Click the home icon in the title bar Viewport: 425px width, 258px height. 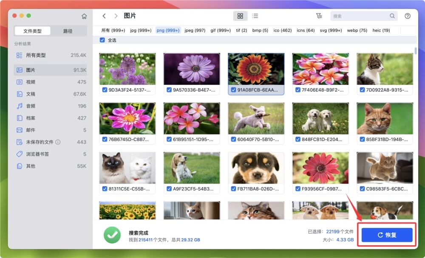[x=84, y=16]
